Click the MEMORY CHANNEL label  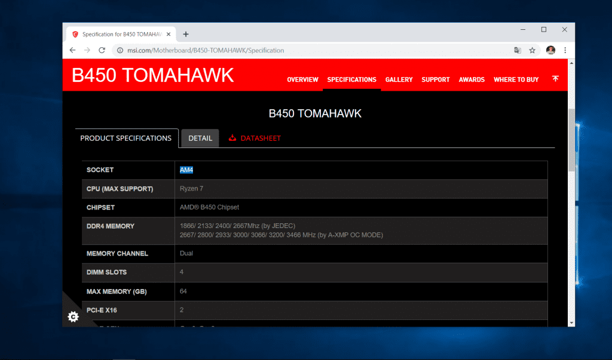[117, 254]
